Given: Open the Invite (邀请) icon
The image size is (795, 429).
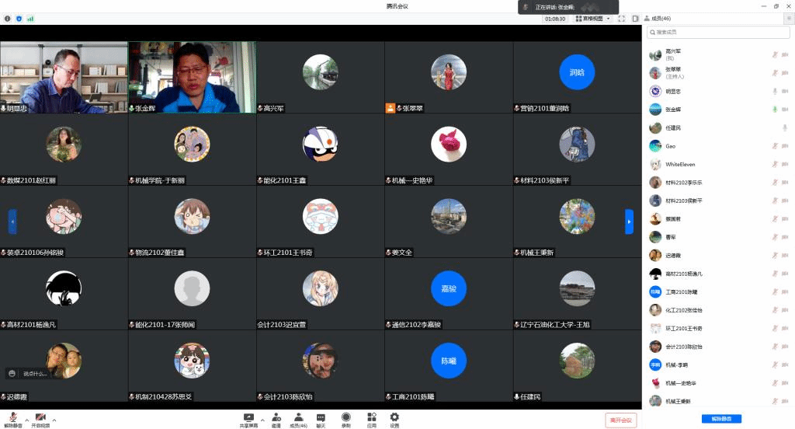Looking at the screenshot, I should click(276, 418).
